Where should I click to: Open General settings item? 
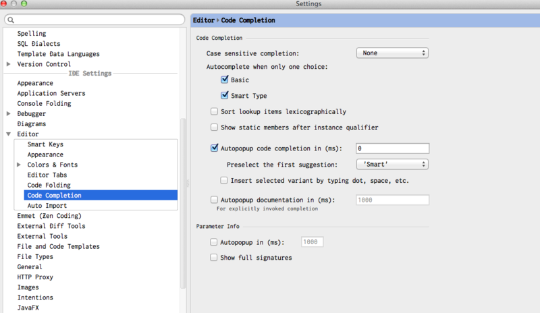pyautogui.click(x=30, y=267)
